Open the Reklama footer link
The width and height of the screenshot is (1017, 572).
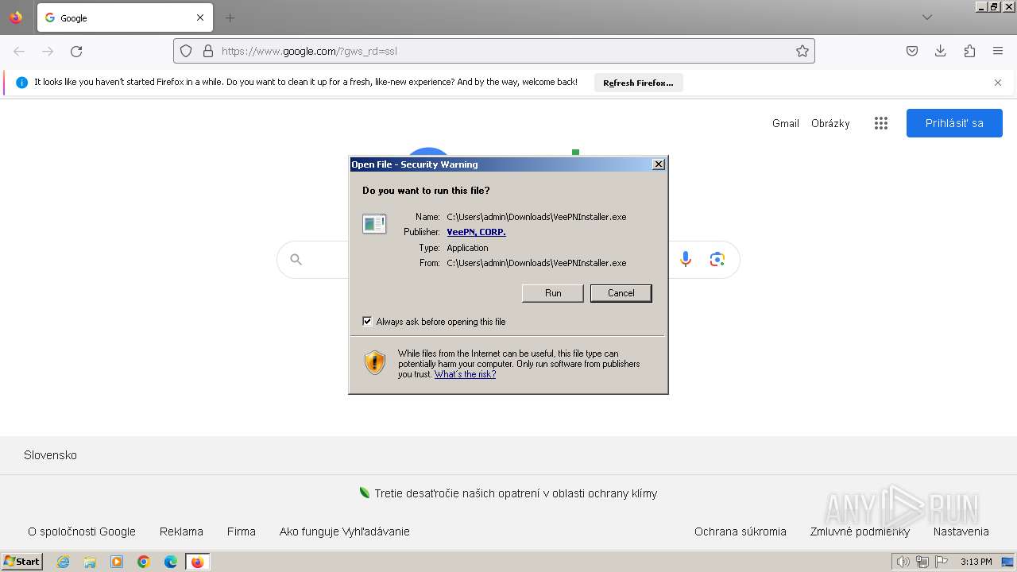click(x=181, y=531)
